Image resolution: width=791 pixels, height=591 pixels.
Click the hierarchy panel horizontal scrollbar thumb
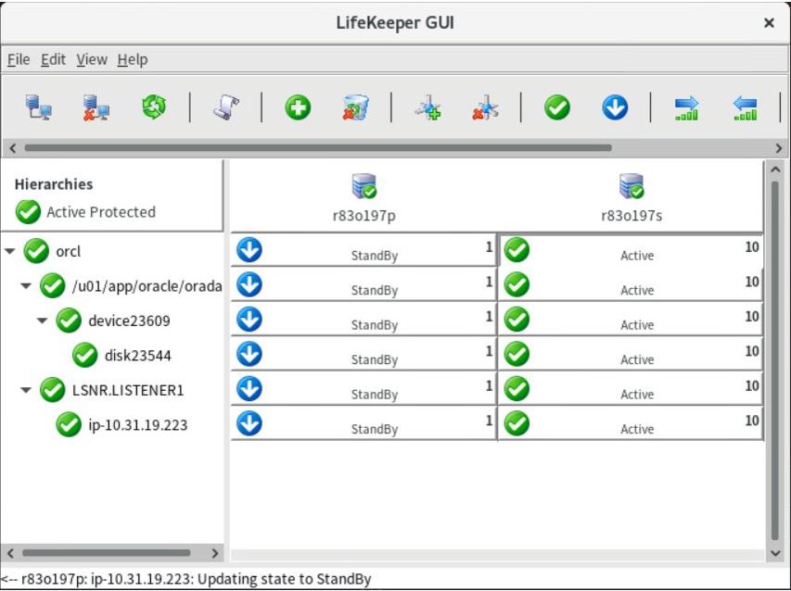pyautogui.click(x=106, y=553)
